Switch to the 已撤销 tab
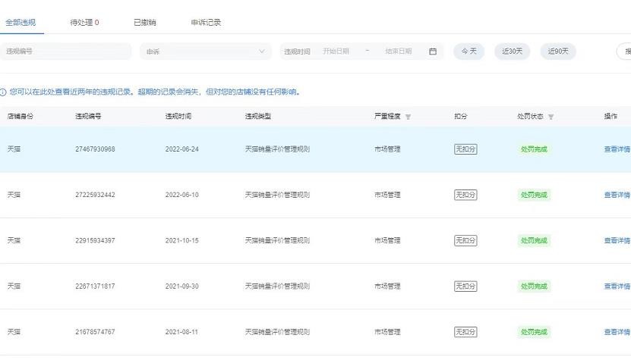Image resolution: width=631 pixels, height=360 pixels. (x=145, y=23)
